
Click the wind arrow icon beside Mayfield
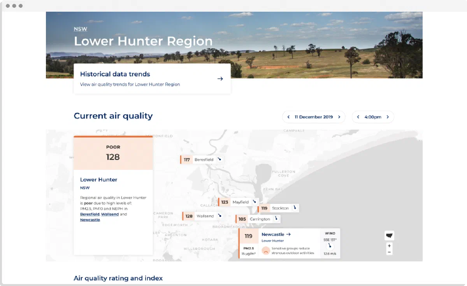point(254,202)
